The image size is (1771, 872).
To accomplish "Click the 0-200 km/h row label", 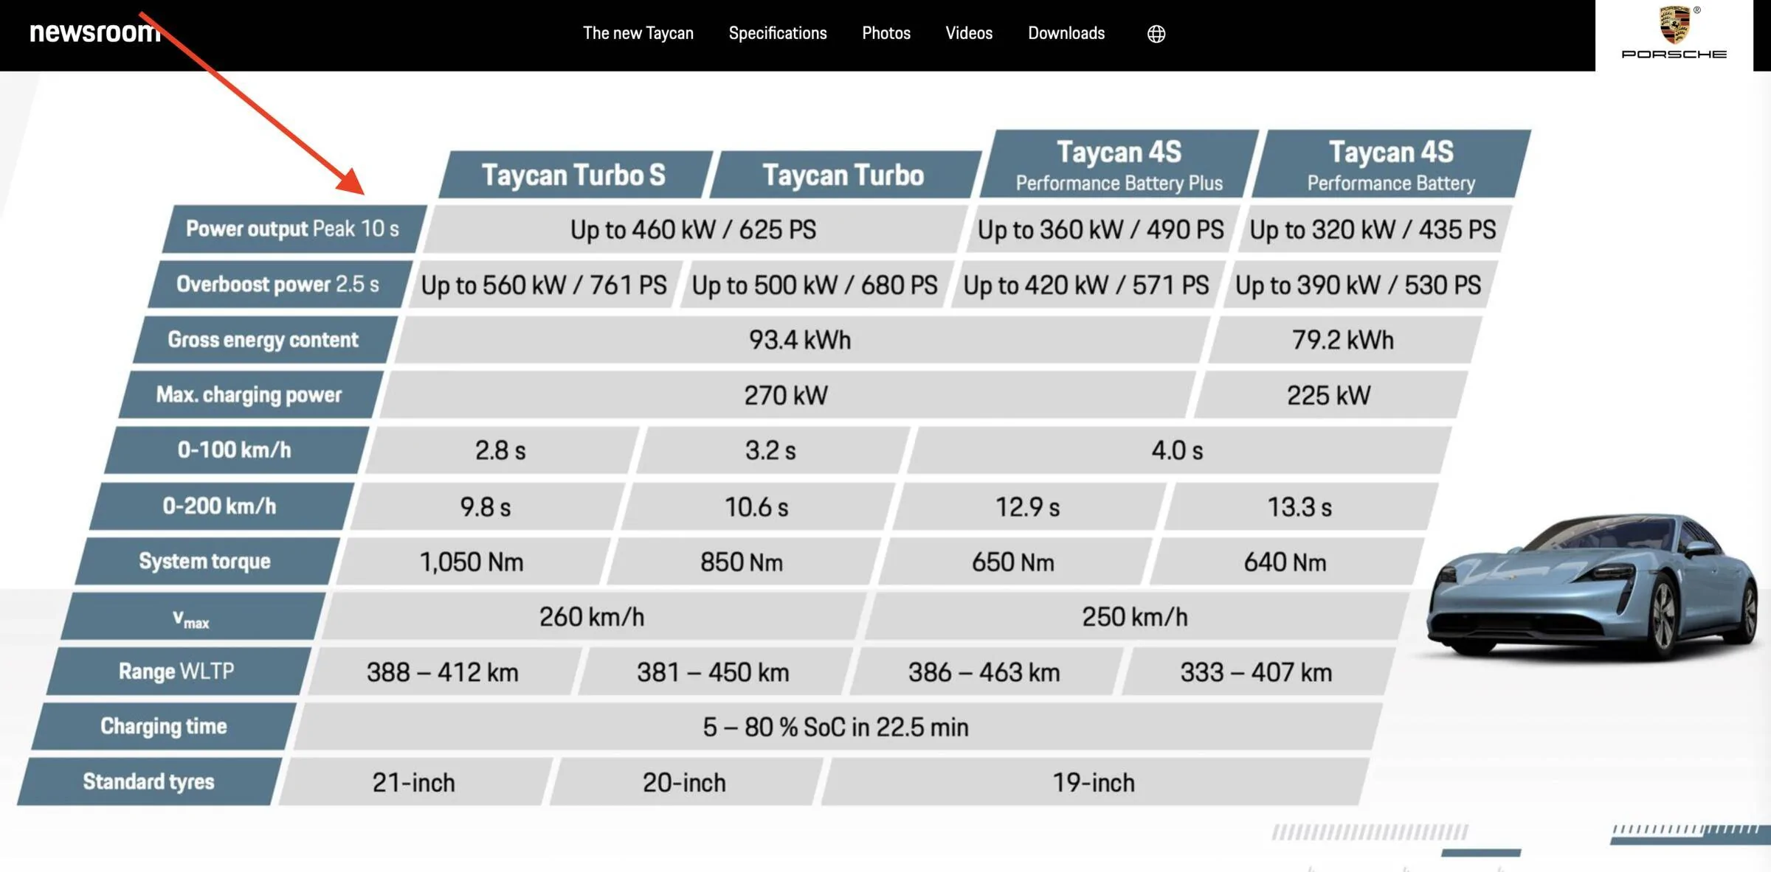I will (221, 506).
